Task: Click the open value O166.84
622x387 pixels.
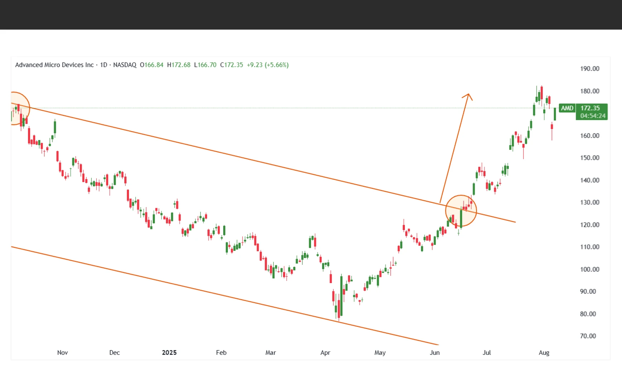Action: coord(152,65)
